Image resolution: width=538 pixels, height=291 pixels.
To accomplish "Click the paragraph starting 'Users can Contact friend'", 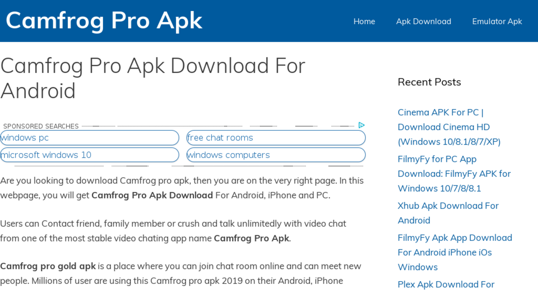I will point(173,231).
